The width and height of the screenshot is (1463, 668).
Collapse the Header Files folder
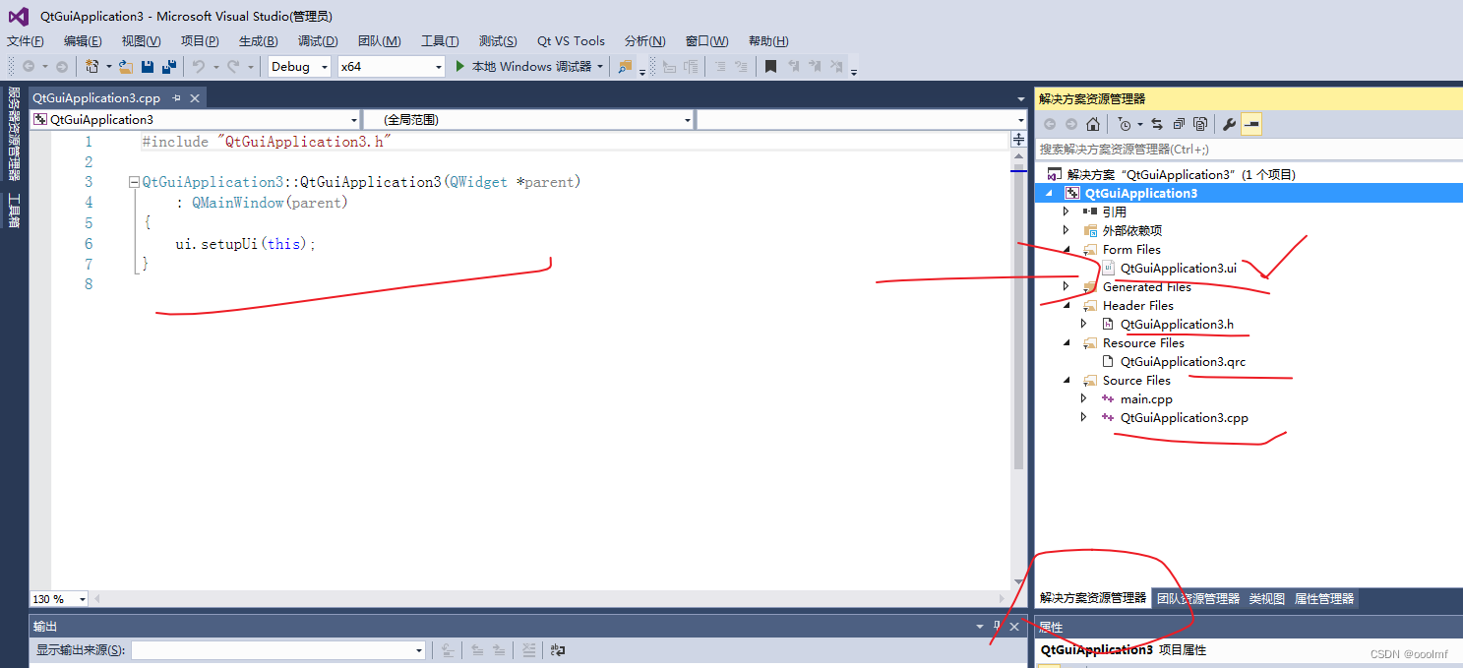(x=1067, y=306)
